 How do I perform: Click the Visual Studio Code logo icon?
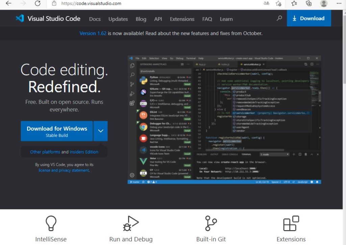point(20,18)
